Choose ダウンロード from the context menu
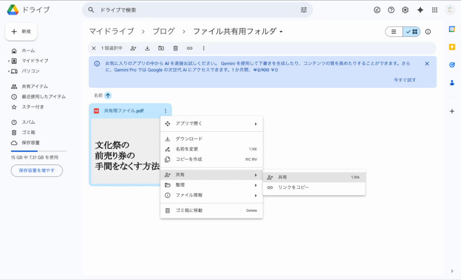 (x=189, y=139)
